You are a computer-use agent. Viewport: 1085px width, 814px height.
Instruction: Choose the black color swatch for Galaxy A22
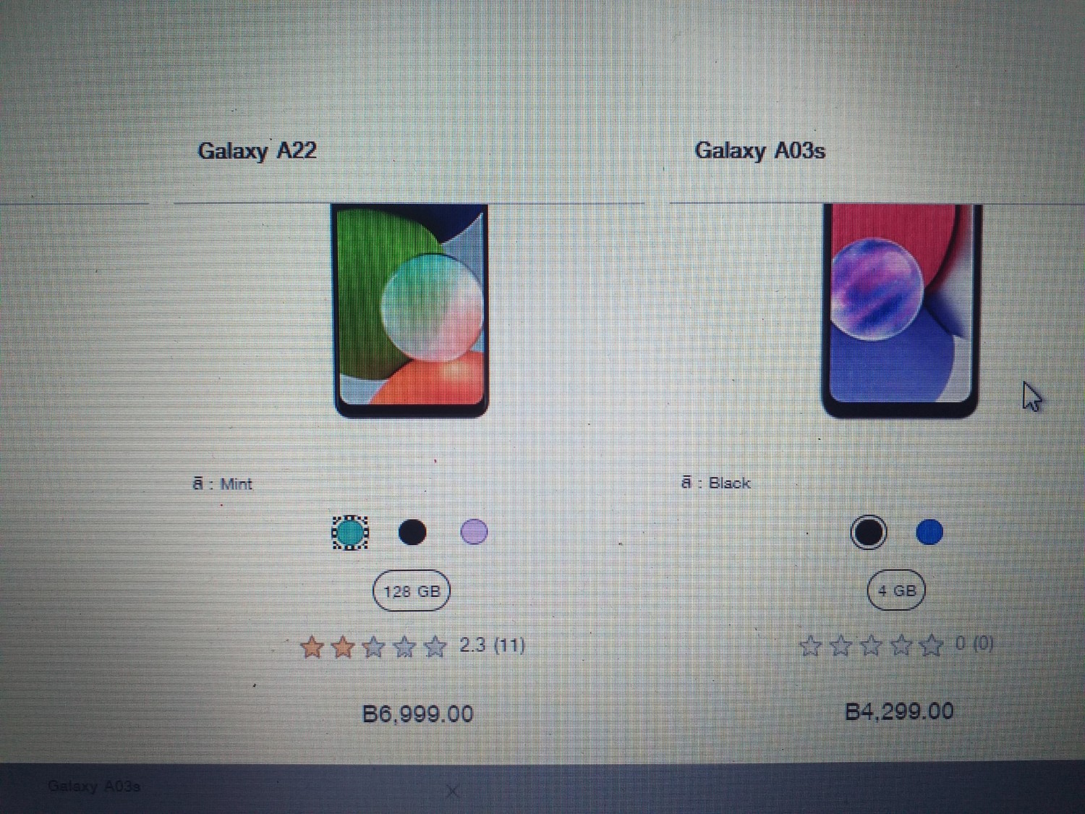[412, 533]
